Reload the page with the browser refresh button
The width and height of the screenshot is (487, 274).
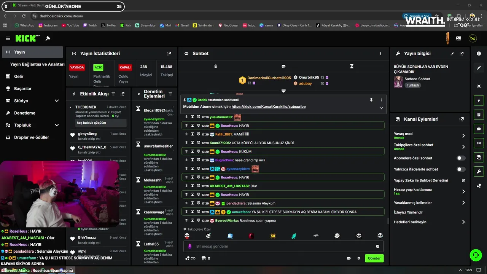click(24, 16)
